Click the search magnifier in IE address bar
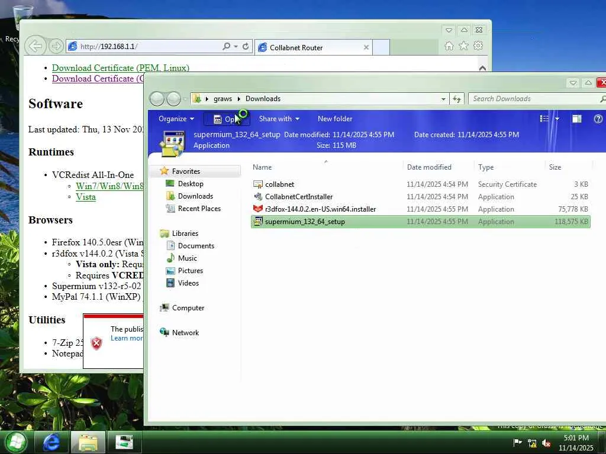606x454 pixels. click(227, 46)
